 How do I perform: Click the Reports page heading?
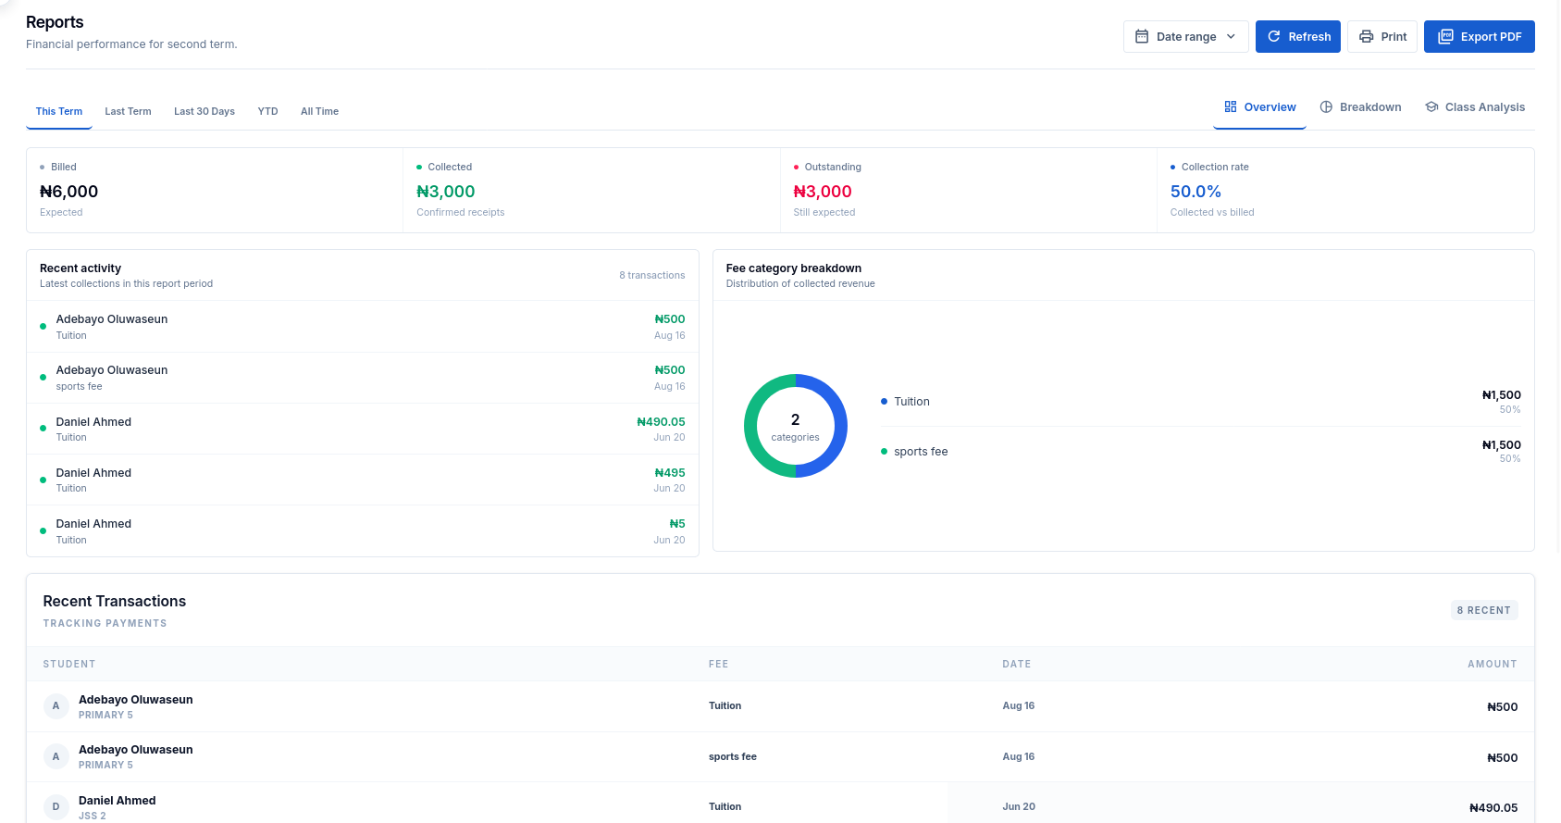coord(55,22)
